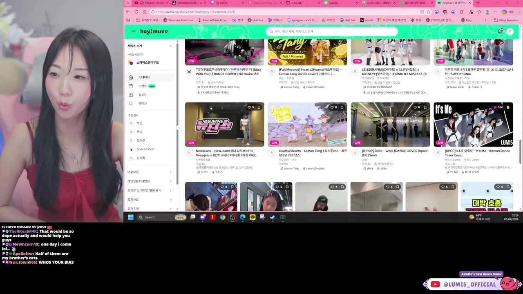Like the Hearts2Hearts Lemon Tang 6인 cover
The image size is (523, 294).
pos(333,107)
